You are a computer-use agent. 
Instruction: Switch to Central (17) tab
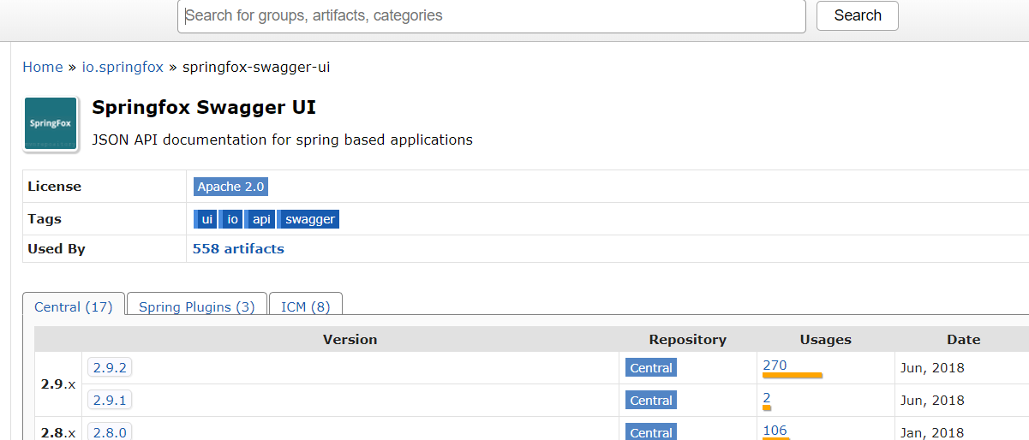pyautogui.click(x=74, y=306)
